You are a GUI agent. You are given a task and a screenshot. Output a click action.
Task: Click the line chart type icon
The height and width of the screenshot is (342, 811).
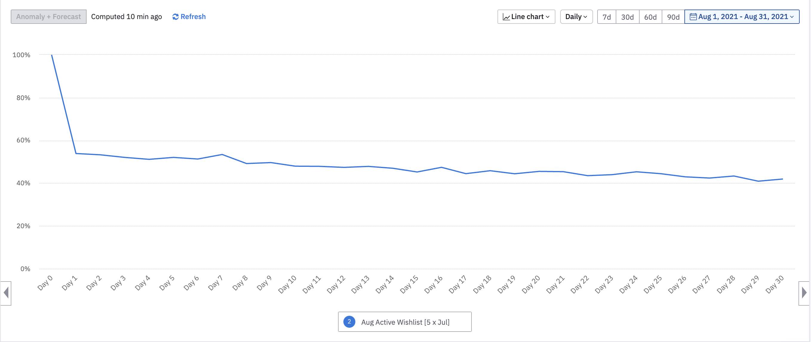pyautogui.click(x=506, y=17)
